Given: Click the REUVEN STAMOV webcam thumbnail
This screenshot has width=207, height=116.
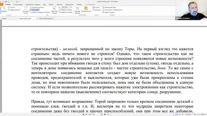Looking at the screenshot, I should coord(191,10).
